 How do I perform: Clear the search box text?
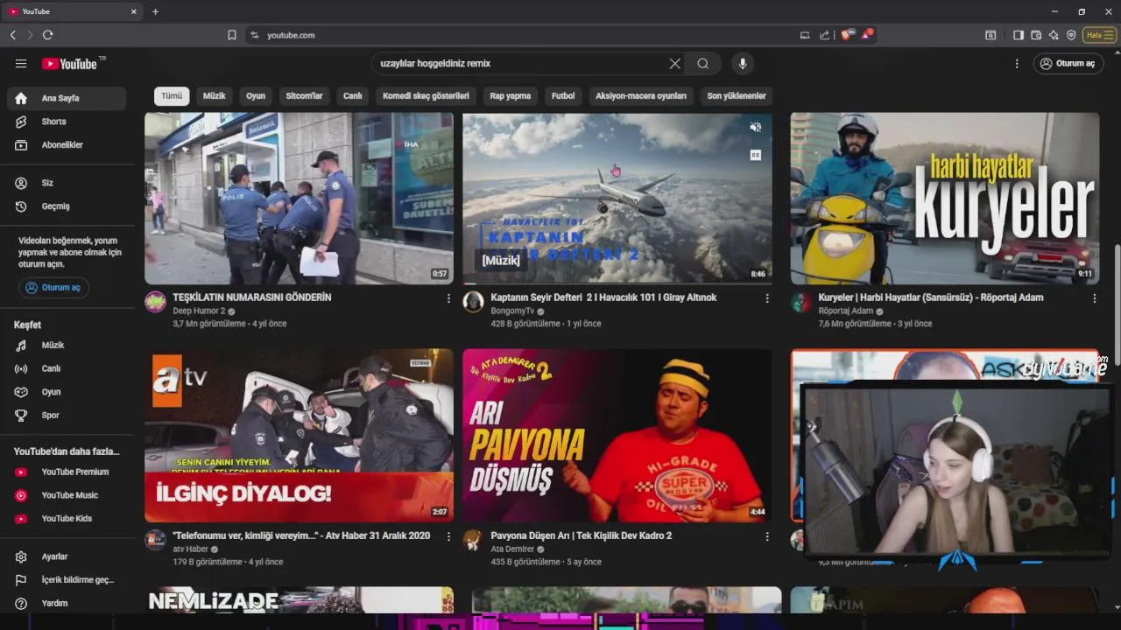tap(674, 64)
